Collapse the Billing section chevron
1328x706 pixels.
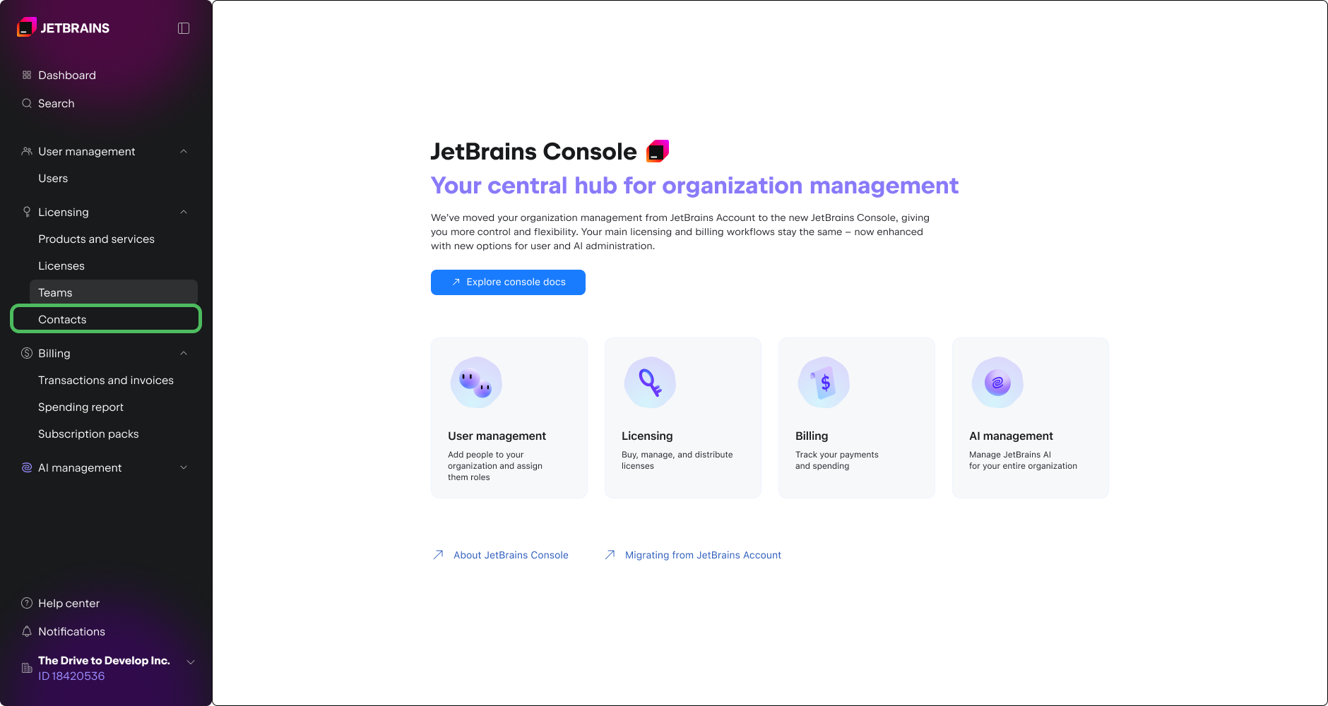[184, 354]
